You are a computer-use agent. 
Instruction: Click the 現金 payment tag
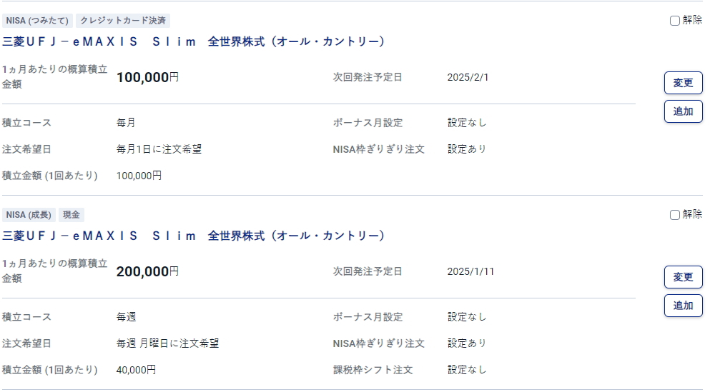(x=72, y=215)
